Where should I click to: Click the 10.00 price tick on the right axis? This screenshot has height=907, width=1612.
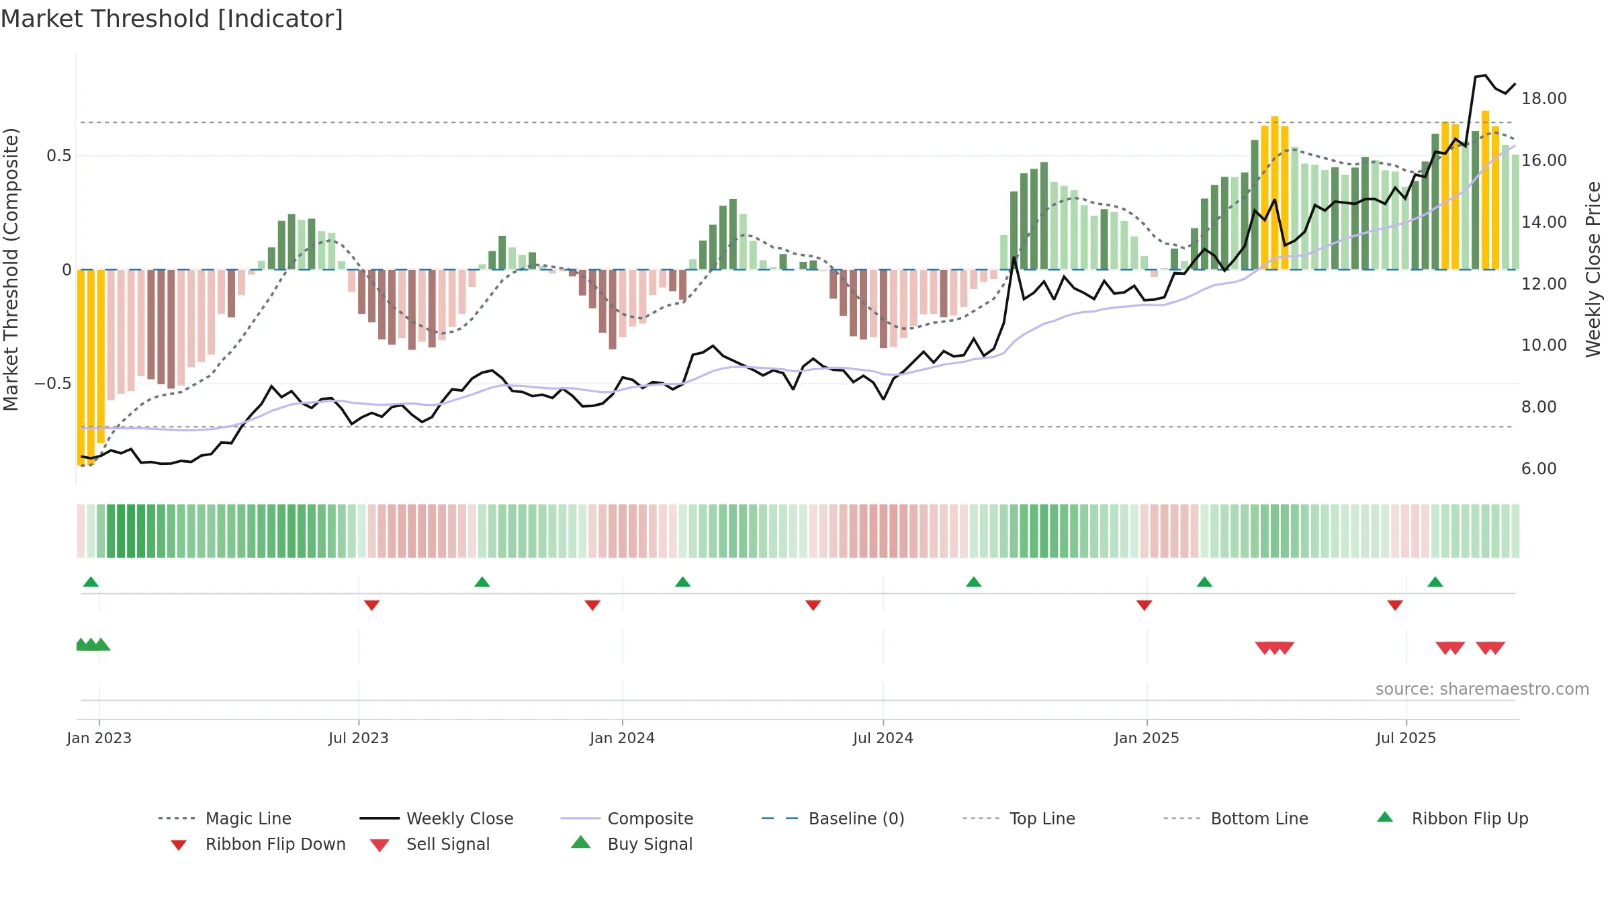pyautogui.click(x=1544, y=345)
